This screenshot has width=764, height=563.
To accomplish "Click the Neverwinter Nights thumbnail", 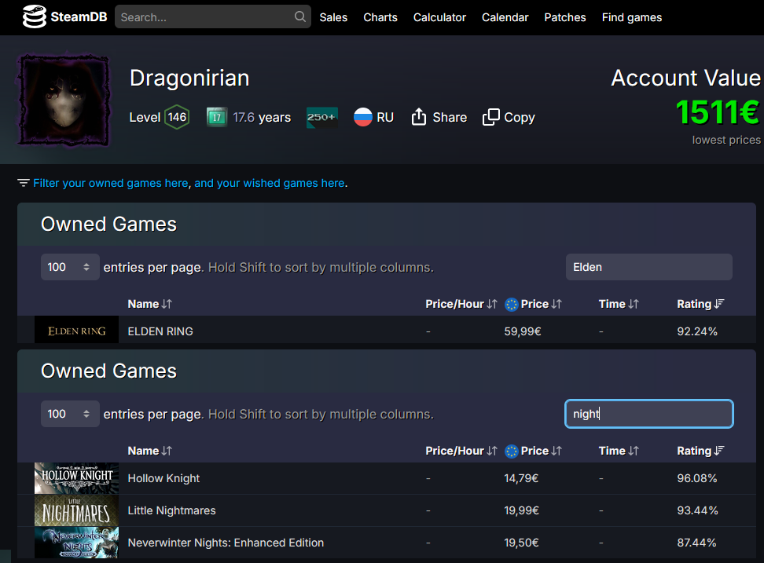I will click(76, 543).
